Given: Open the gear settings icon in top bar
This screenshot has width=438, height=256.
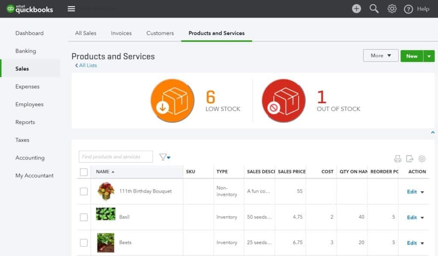Looking at the screenshot, I should click(392, 9).
